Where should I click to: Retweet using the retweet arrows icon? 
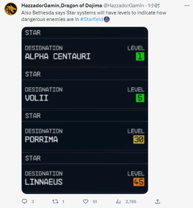click(55, 201)
